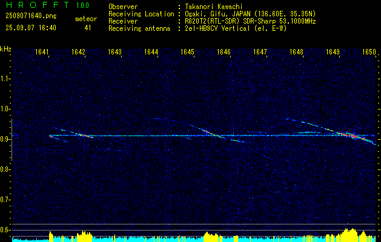The height and width of the screenshot is (242, 381).
Task: Click the observer name Takanori Kawachi
Action: coord(214,7)
